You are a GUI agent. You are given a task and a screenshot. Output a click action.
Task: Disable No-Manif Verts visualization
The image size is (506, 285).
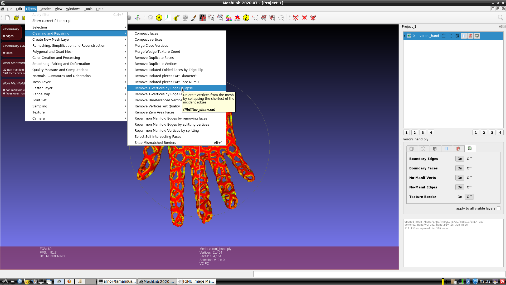coord(469,178)
